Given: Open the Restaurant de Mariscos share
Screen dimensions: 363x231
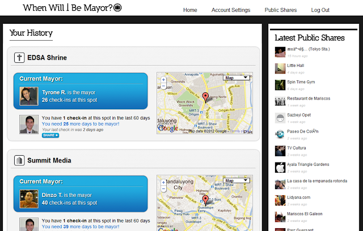Looking at the screenshot, I should pyautogui.click(x=309, y=99).
